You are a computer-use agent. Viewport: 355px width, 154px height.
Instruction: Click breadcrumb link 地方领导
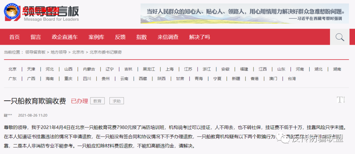point(59,52)
